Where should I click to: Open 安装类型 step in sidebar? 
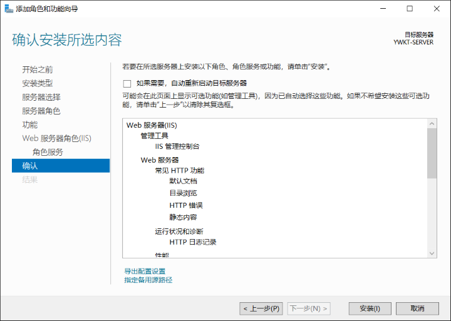point(38,83)
